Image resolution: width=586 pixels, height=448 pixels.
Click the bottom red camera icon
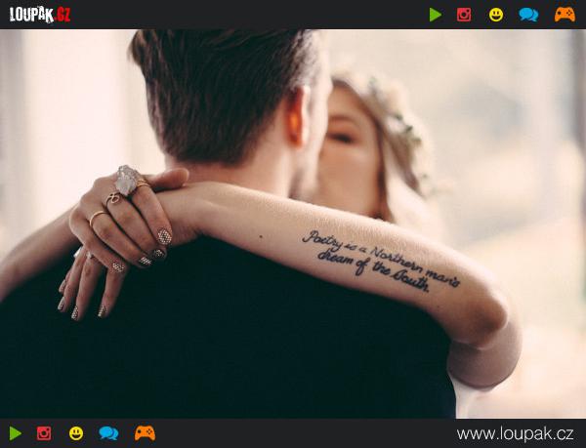pyautogui.click(x=44, y=433)
